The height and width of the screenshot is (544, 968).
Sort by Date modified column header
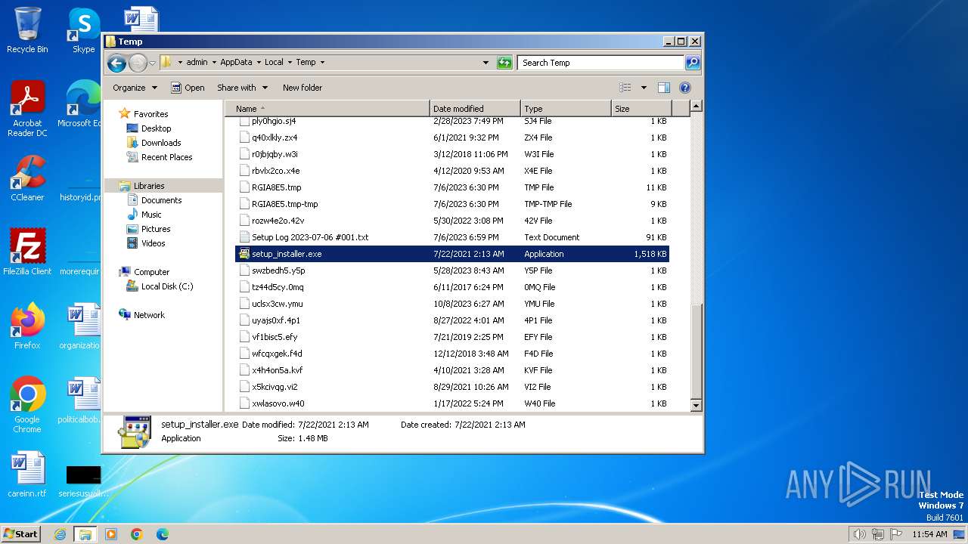pyautogui.click(x=475, y=109)
